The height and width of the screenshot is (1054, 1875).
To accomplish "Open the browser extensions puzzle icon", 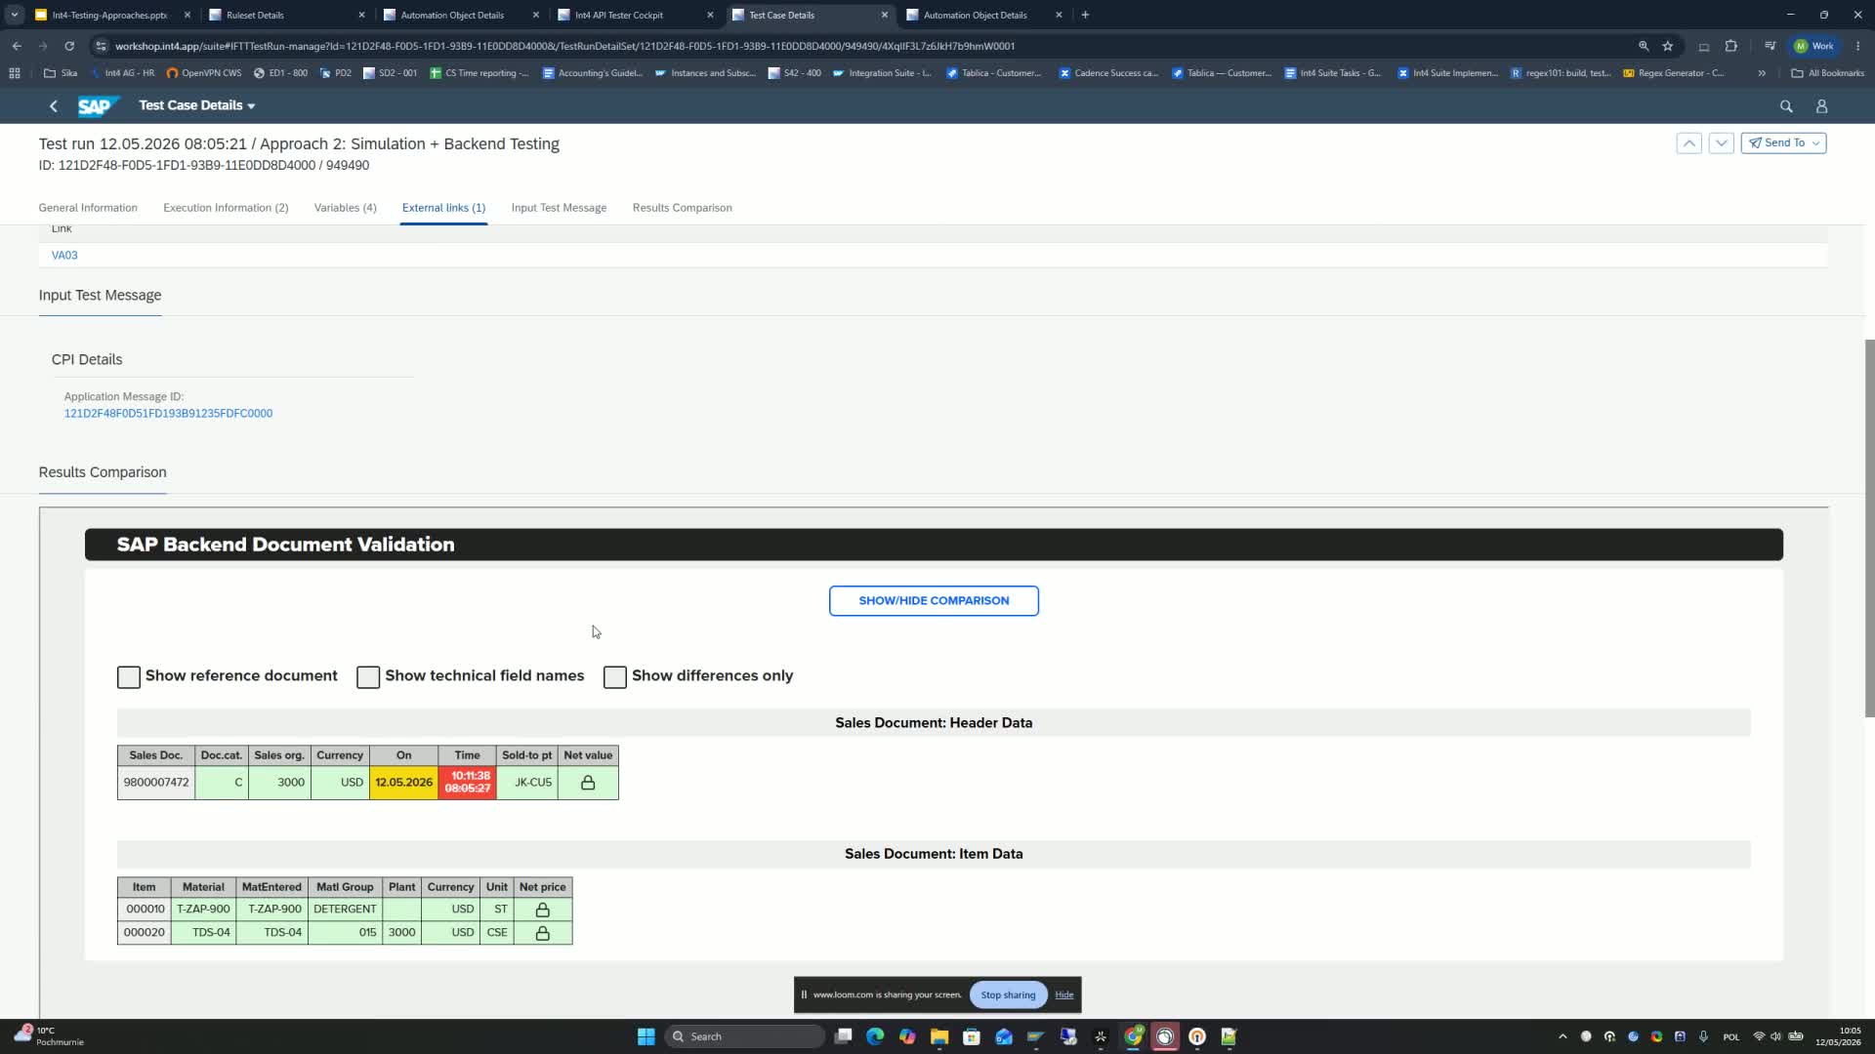I will 1730,46.
